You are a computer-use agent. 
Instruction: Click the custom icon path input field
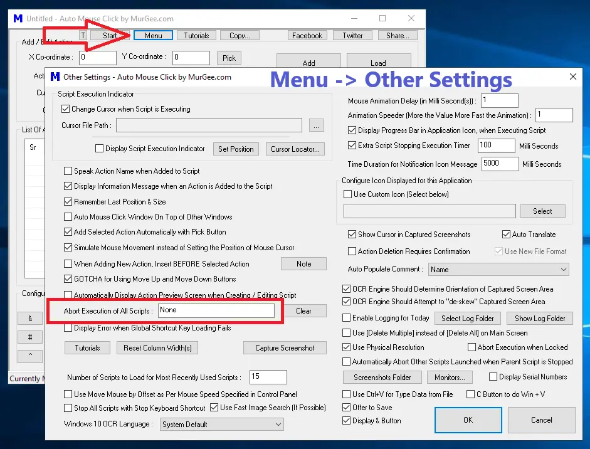click(x=429, y=211)
